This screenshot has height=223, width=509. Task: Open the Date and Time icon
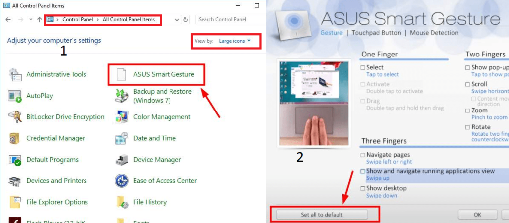tap(121, 138)
